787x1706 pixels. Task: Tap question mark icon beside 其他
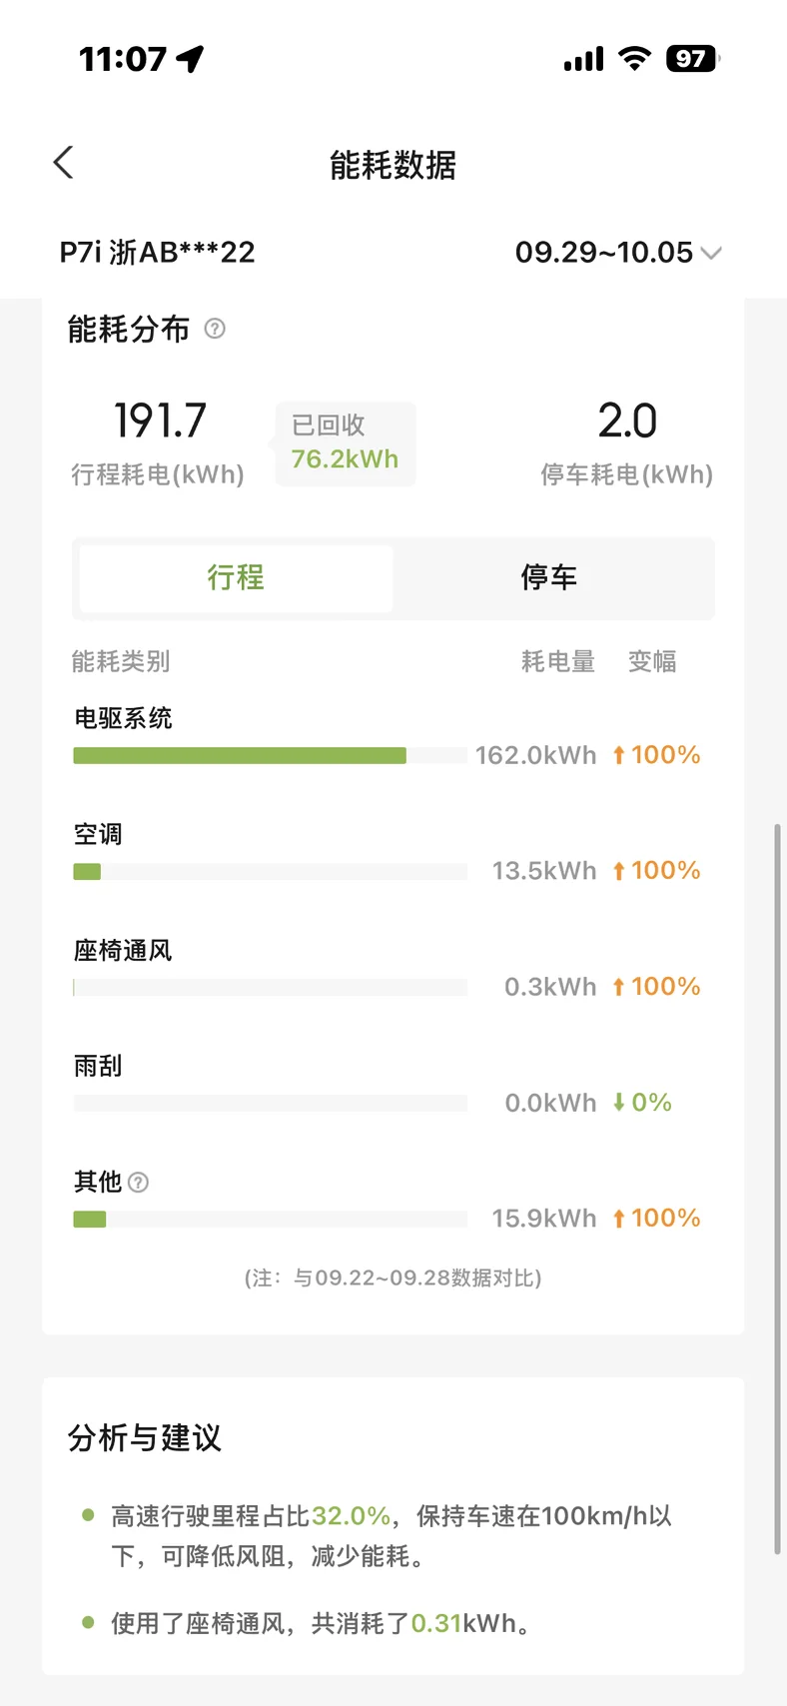click(139, 1183)
